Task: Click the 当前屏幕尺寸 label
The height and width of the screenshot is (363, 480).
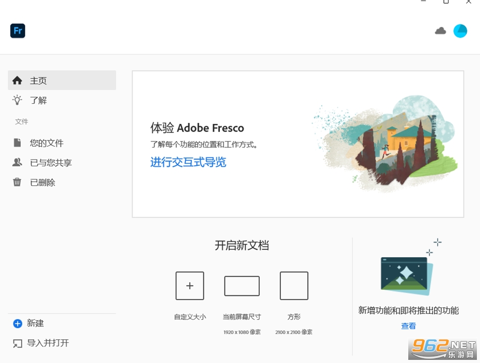Action: coord(242,317)
